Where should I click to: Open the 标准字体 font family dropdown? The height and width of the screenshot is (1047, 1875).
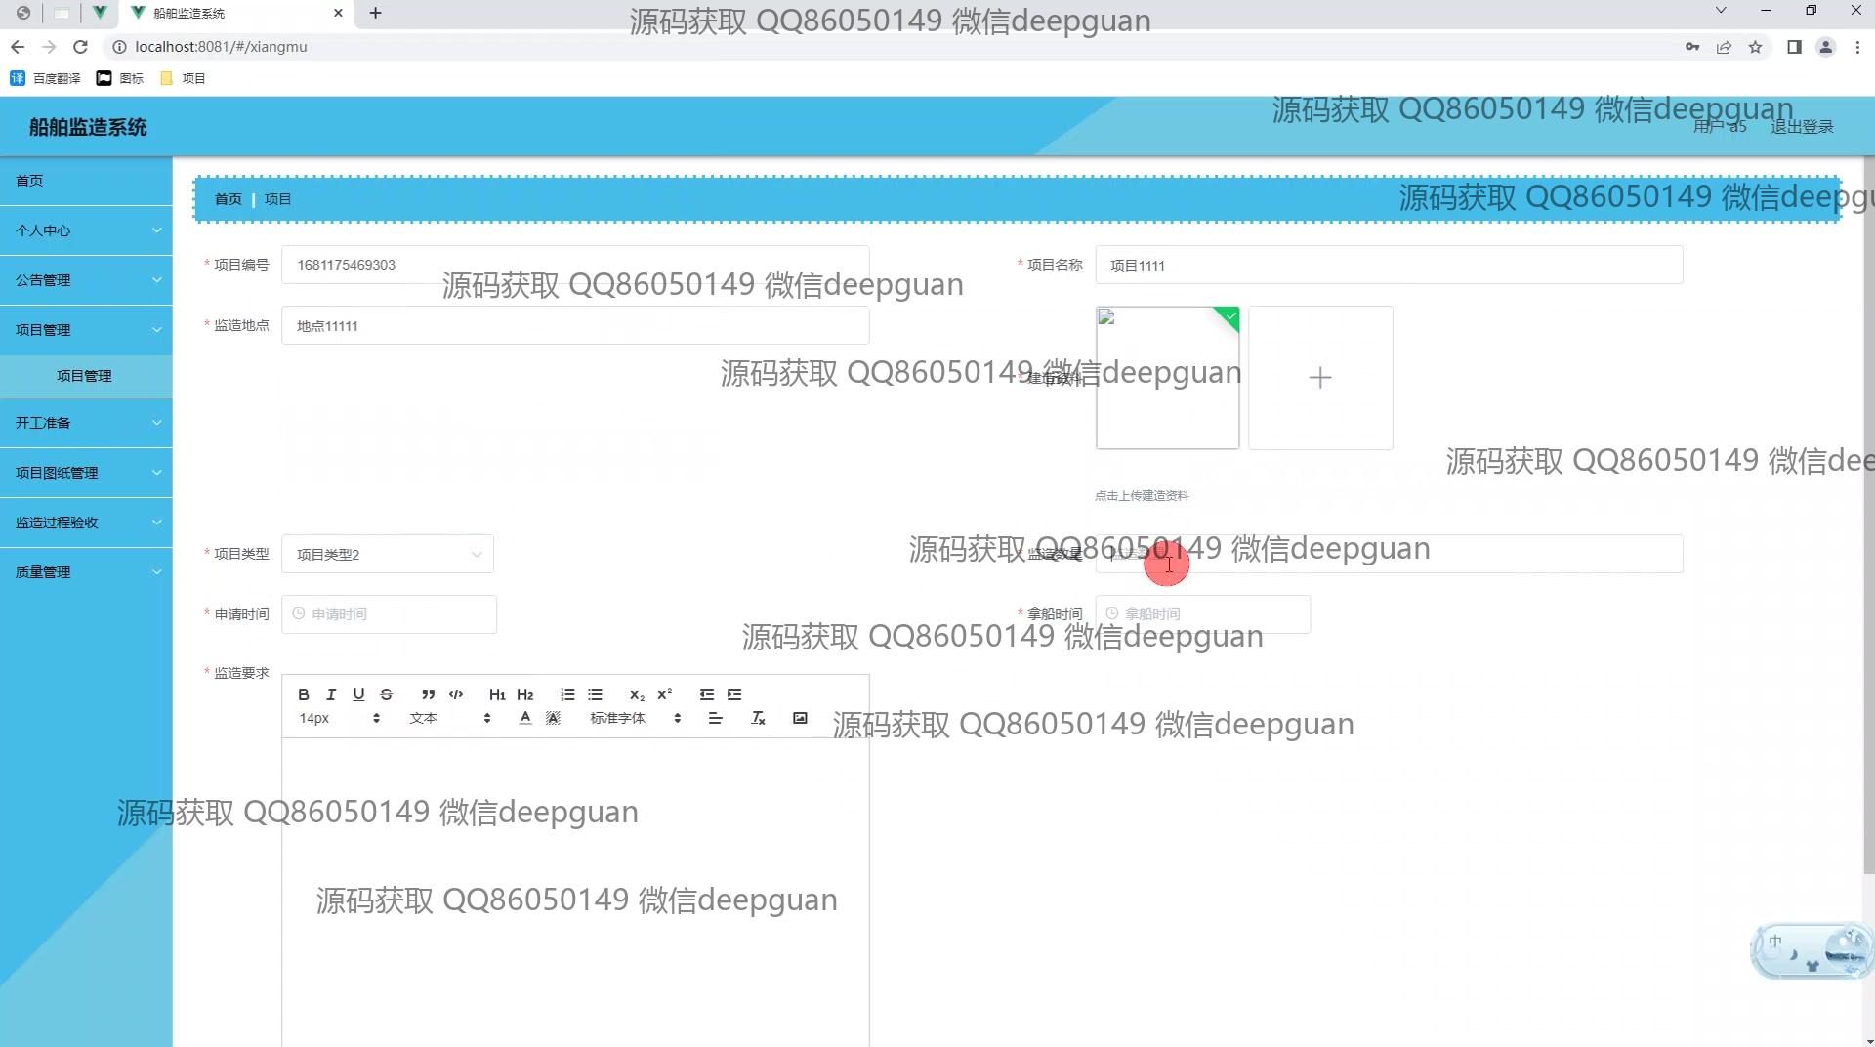[635, 718]
